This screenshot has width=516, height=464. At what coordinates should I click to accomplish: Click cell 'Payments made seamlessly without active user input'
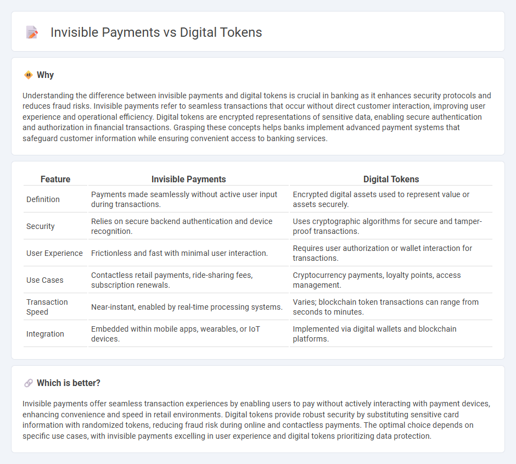(x=189, y=199)
